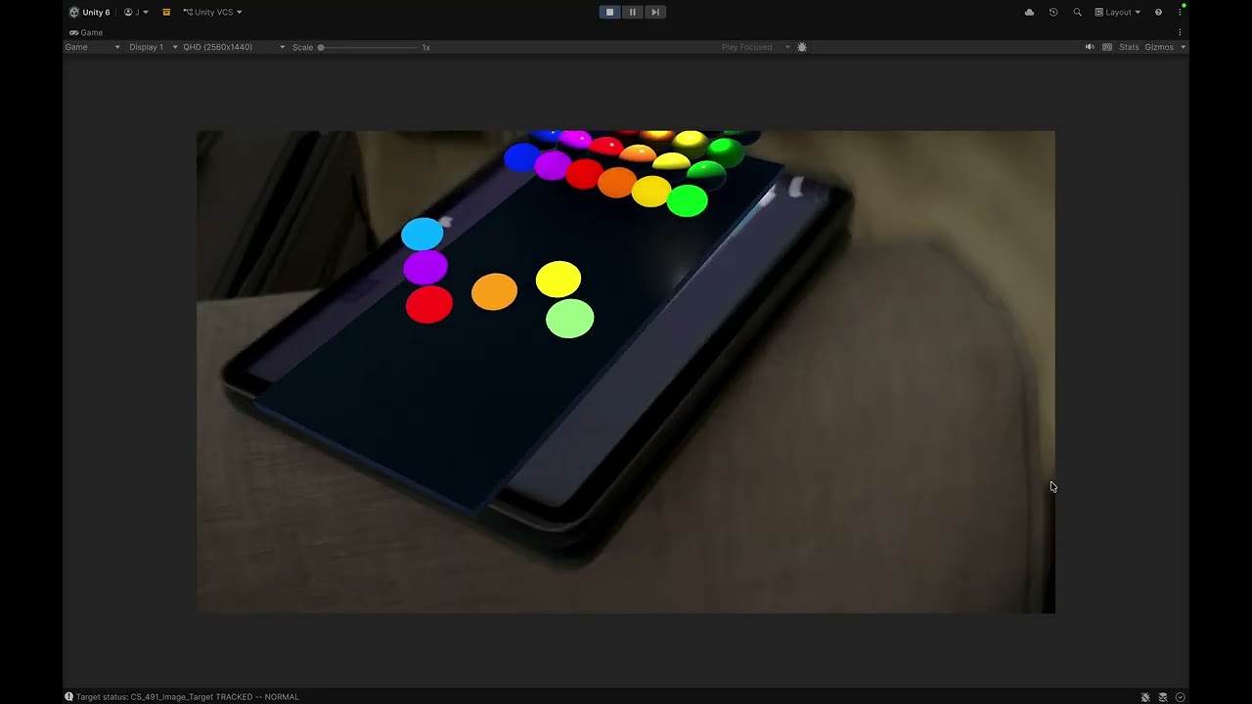
Task: Pause the running game
Action: click(632, 12)
